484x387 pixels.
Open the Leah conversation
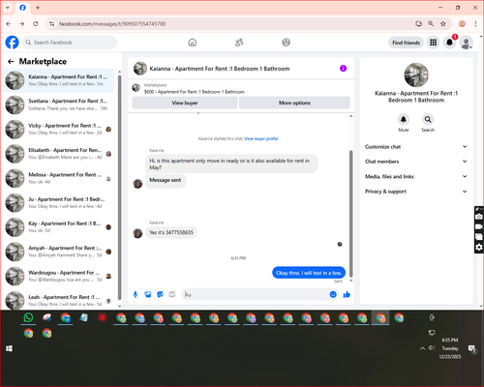59,301
